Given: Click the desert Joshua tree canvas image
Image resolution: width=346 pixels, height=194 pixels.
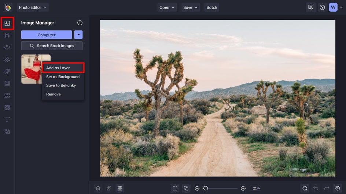Looking at the screenshot, I should click(x=218, y=98).
